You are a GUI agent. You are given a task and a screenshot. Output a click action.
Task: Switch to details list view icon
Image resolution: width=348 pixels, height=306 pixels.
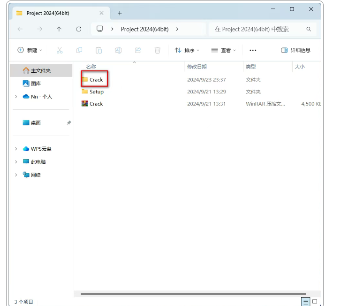pos(306,302)
